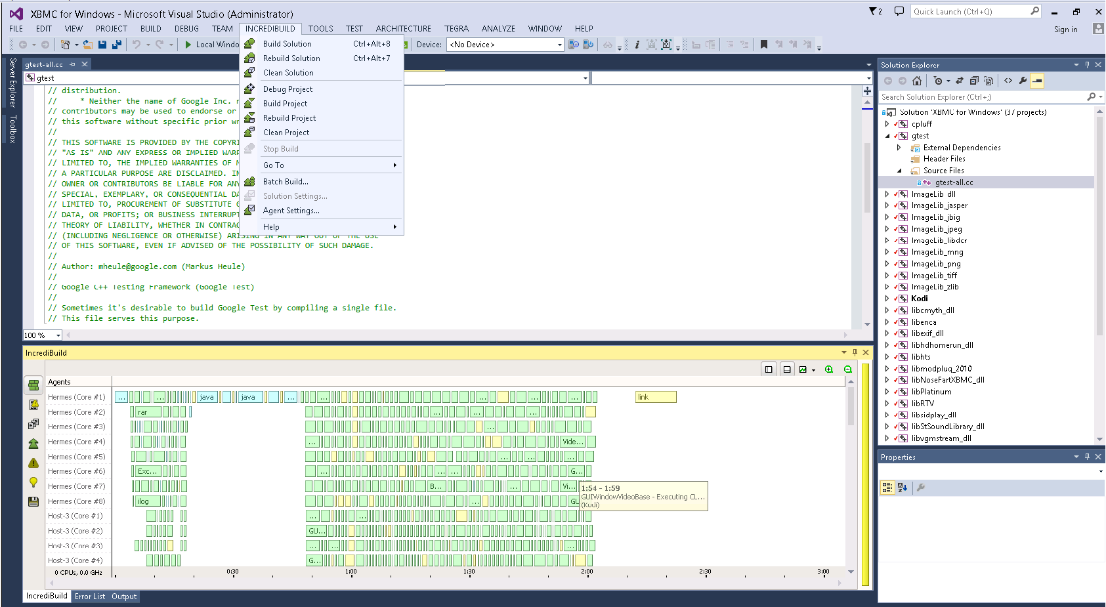Switch to the Error List tab
Viewport: 1106px width, 607px height.
coord(90,597)
